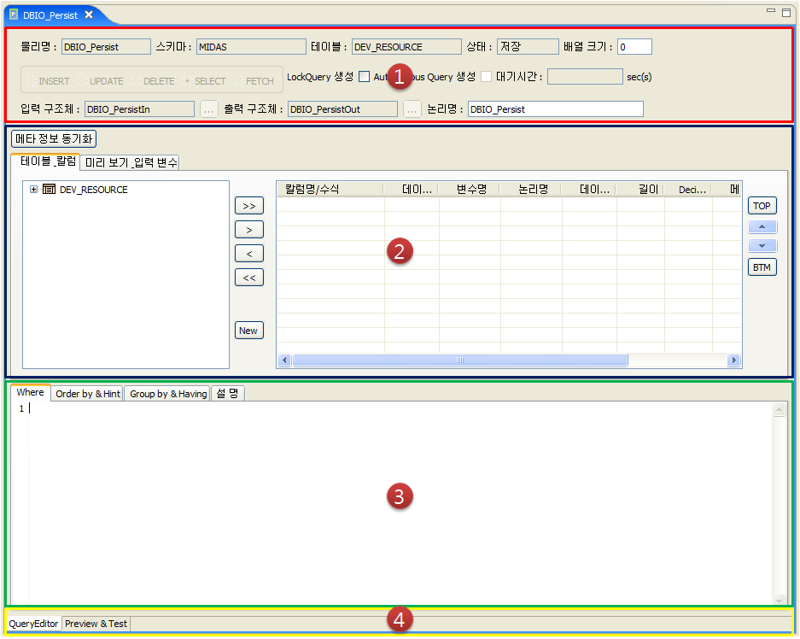Click the move-column-down arrow icon
800x639 pixels.
pos(762,246)
